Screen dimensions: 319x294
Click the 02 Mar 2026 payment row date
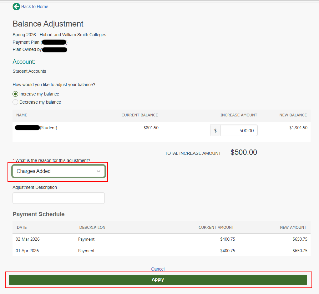(x=28, y=239)
